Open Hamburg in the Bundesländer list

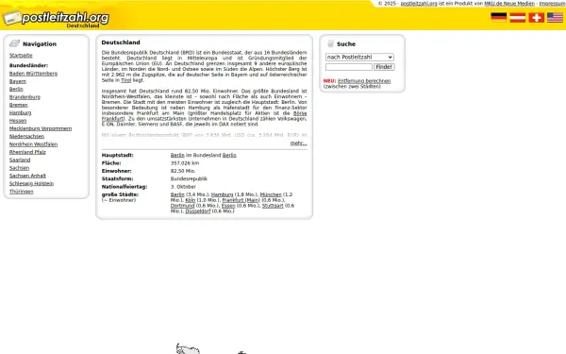(x=20, y=112)
